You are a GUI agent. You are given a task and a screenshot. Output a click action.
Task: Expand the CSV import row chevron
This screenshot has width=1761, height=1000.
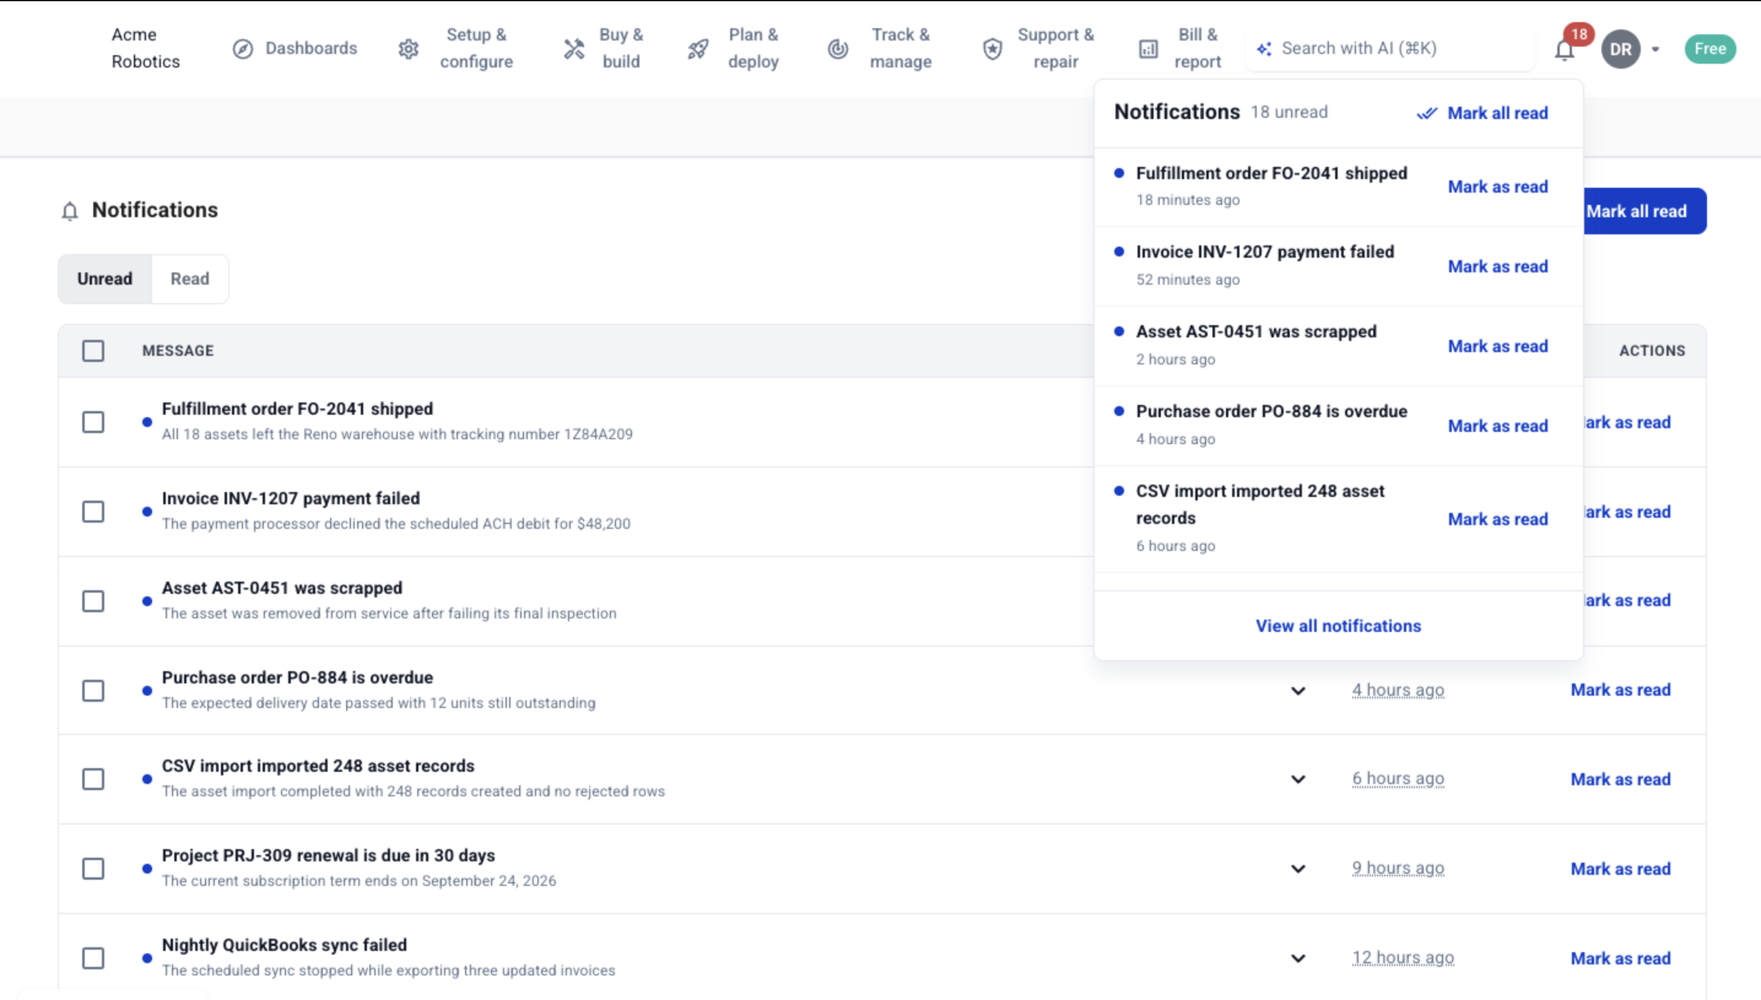pos(1298,780)
